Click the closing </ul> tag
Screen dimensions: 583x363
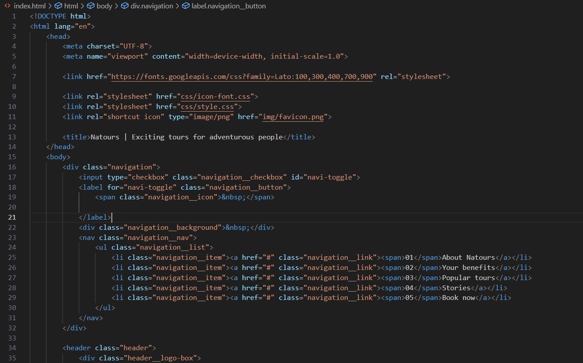(x=105, y=308)
